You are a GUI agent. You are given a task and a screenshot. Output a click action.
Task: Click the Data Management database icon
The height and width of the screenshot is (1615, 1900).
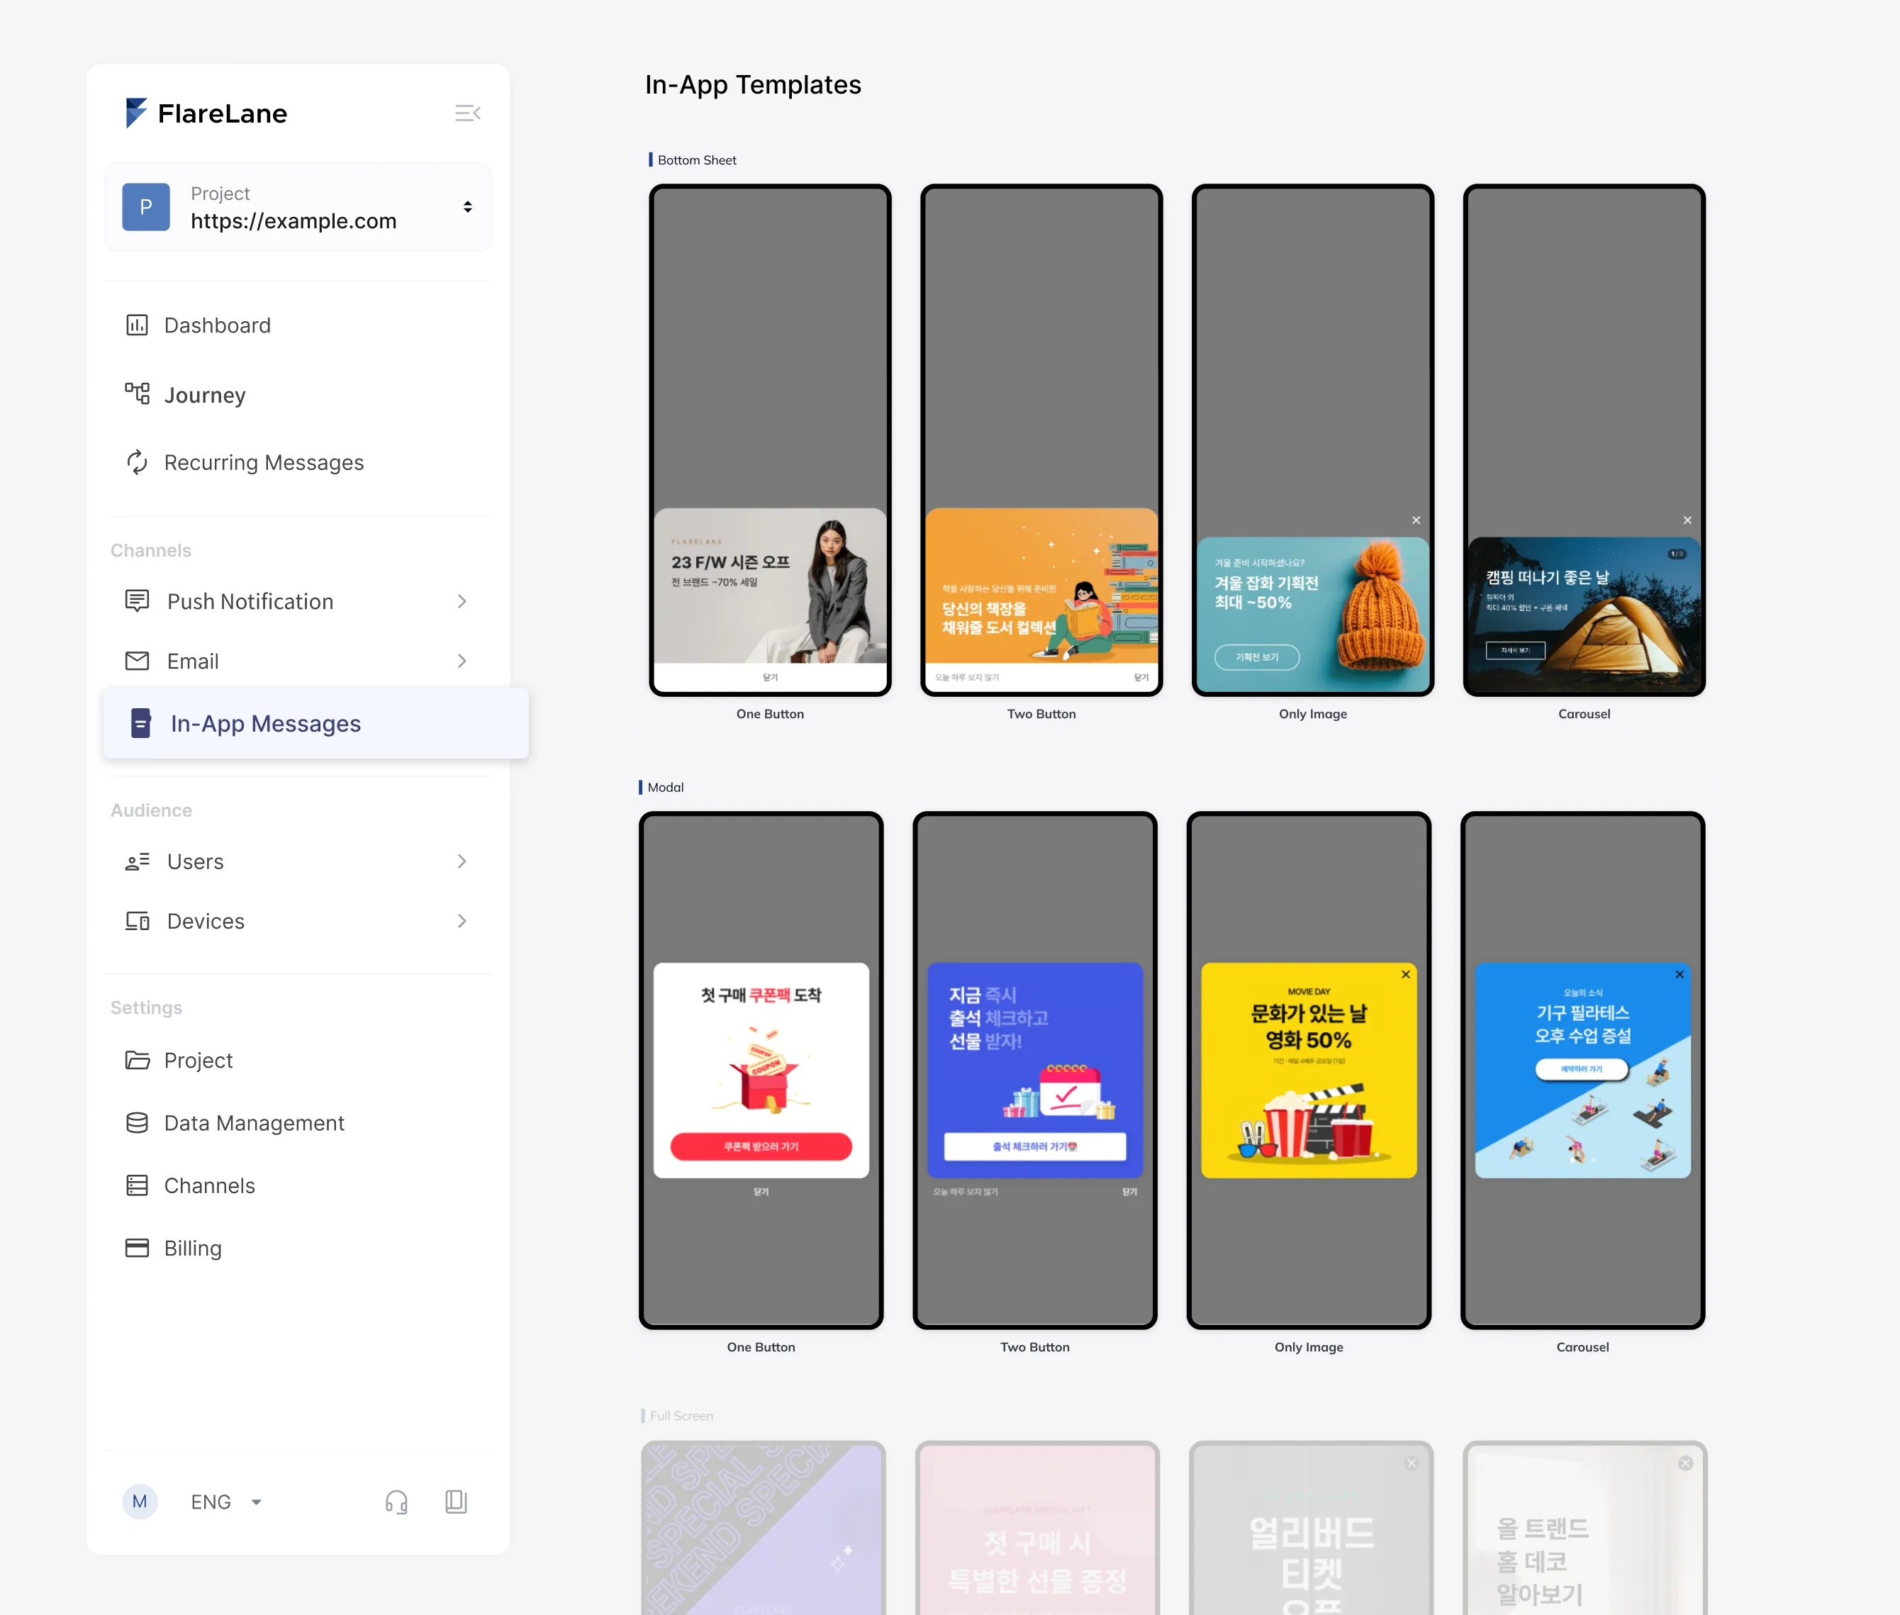[x=138, y=1122]
